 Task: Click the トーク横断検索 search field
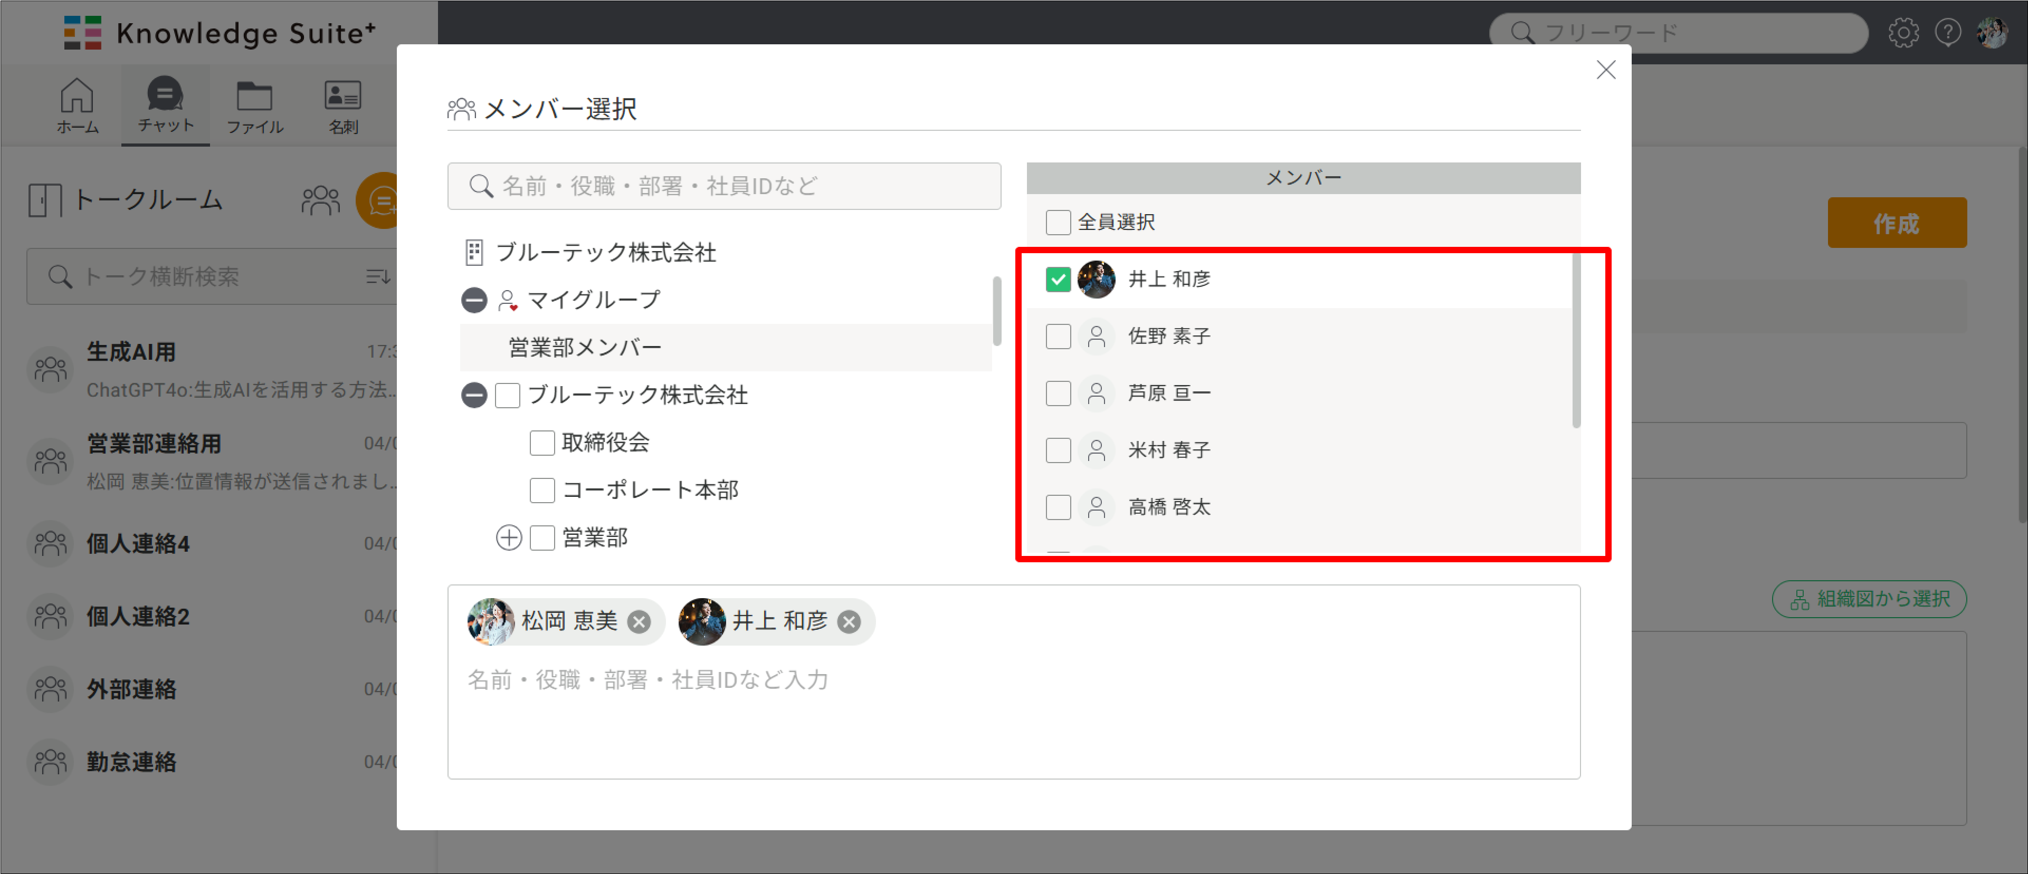point(211,276)
